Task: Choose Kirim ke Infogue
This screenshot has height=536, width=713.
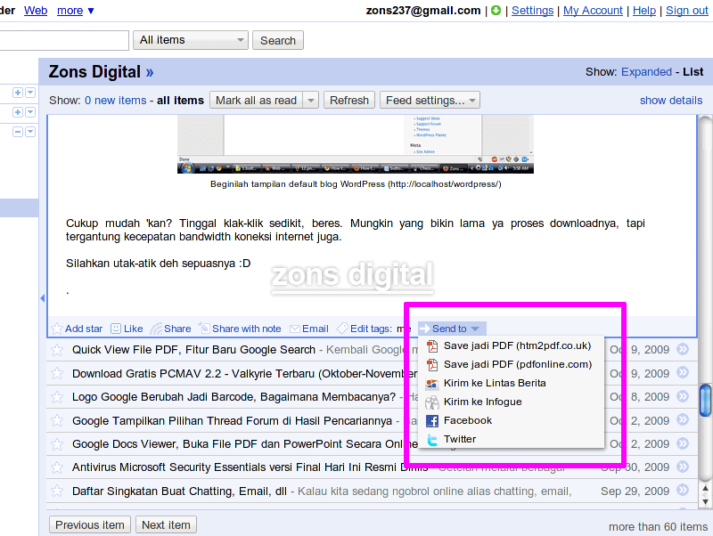Action: (511, 402)
